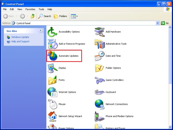Click the Phone and Modem Options label
This screenshot has width=173, height=130.
(x=119, y=116)
